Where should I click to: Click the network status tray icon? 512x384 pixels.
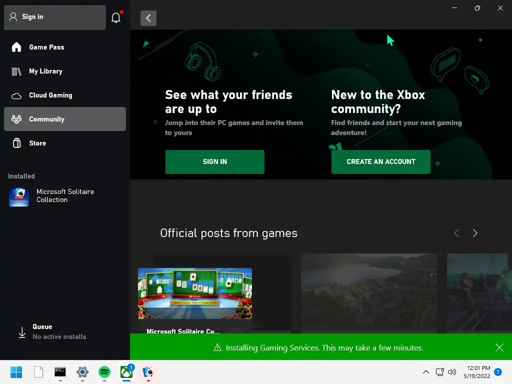pyautogui.click(x=439, y=372)
